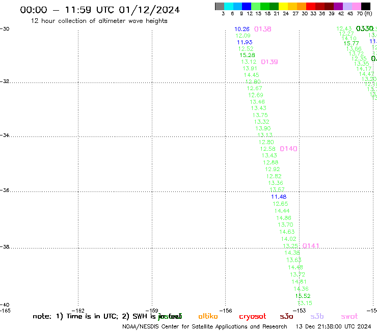Select the wave height value 12.67
The width and height of the screenshot is (377, 331).
pos(254,89)
